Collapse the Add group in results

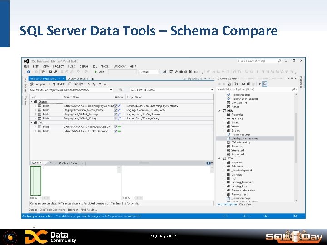[x=31, y=122]
